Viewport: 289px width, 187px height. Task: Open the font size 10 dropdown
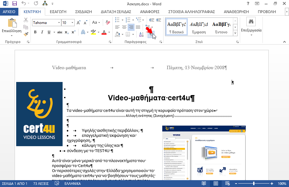click(73, 23)
